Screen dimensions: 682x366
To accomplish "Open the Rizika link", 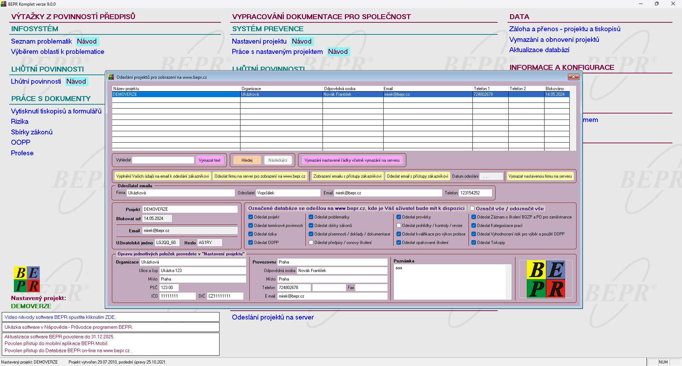I will click(20, 122).
